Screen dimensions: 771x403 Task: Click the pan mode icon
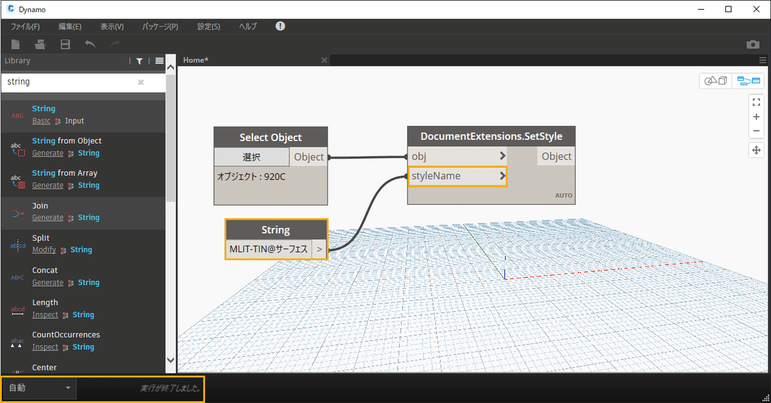pos(756,150)
